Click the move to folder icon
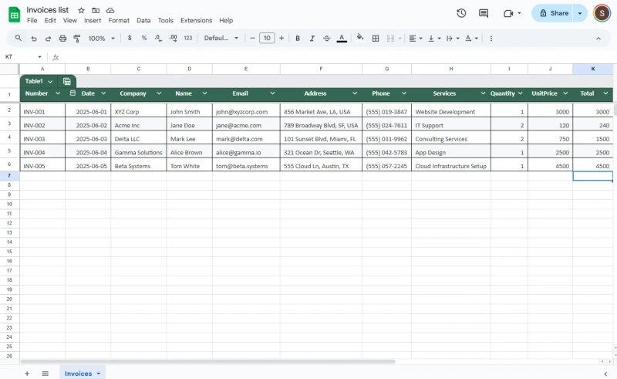The width and height of the screenshot is (617, 379). point(96,10)
